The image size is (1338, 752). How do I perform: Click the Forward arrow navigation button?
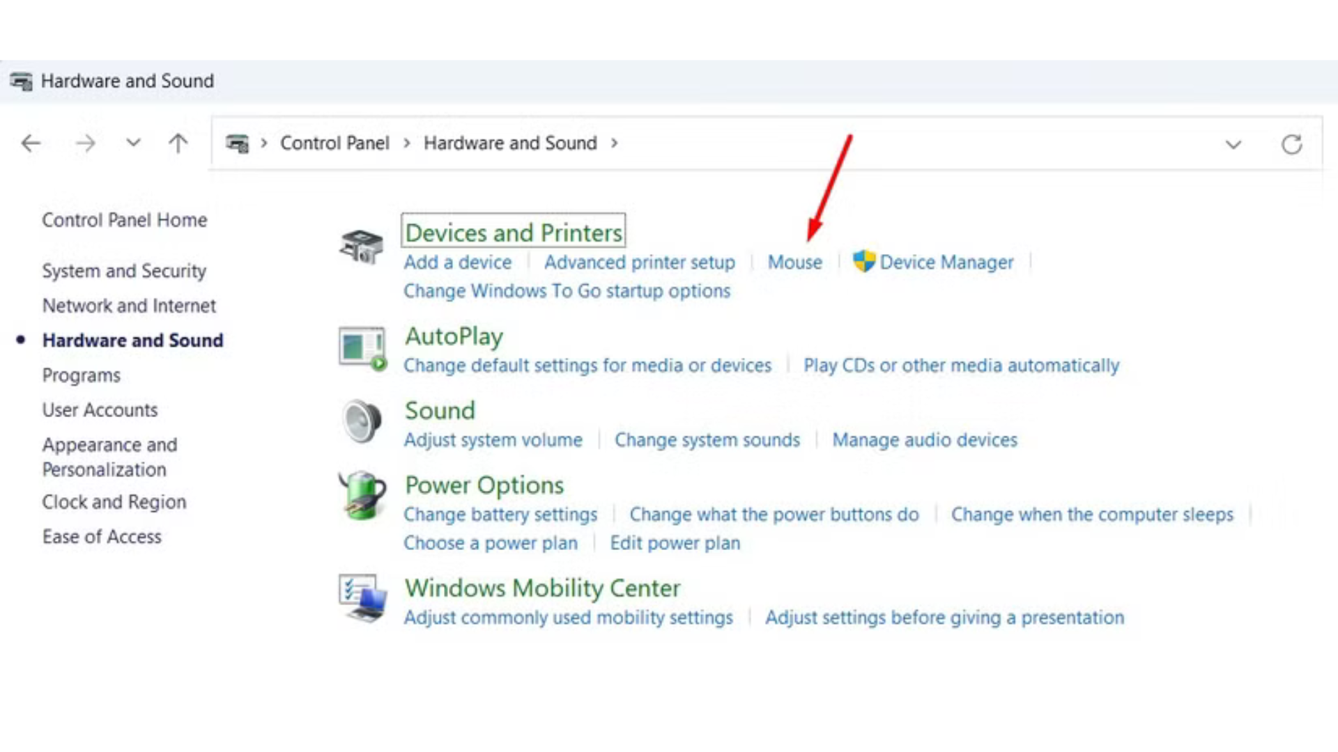85,143
